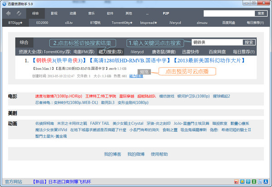The height and width of the screenshot is (187, 272).
Task: Click the refresh page icon
Action: point(19,13)
